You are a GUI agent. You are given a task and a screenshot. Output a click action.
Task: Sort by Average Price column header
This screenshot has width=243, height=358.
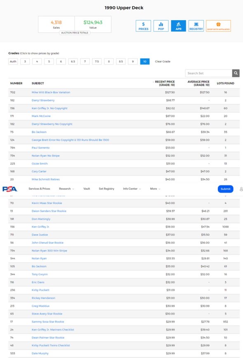tap(198, 83)
